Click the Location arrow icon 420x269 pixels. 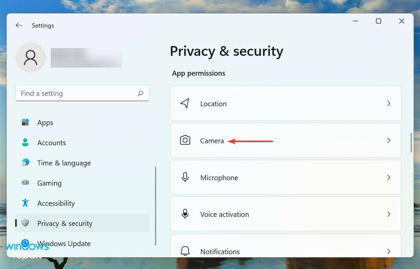pos(185,104)
